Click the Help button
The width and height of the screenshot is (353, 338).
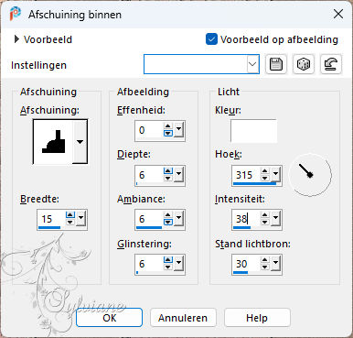pyautogui.click(x=257, y=318)
